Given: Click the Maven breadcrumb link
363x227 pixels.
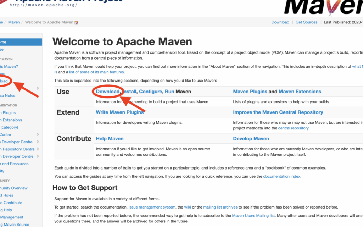Looking at the screenshot, I should point(14,22).
